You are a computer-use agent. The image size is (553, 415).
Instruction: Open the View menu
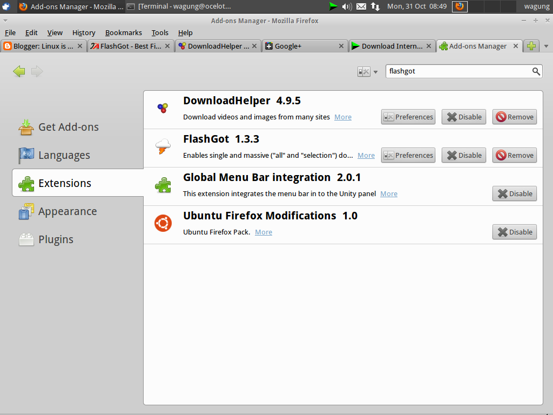point(55,33)
